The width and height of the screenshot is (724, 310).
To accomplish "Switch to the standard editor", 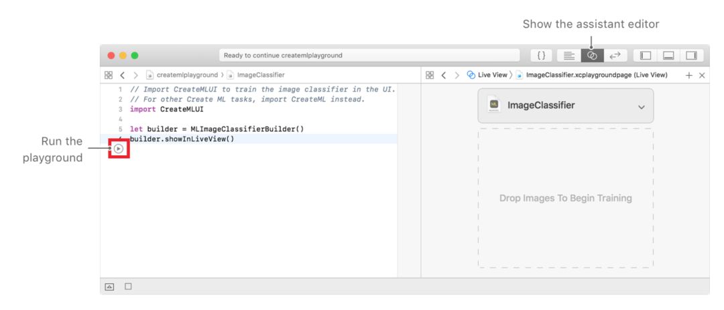I will (569, 56).
